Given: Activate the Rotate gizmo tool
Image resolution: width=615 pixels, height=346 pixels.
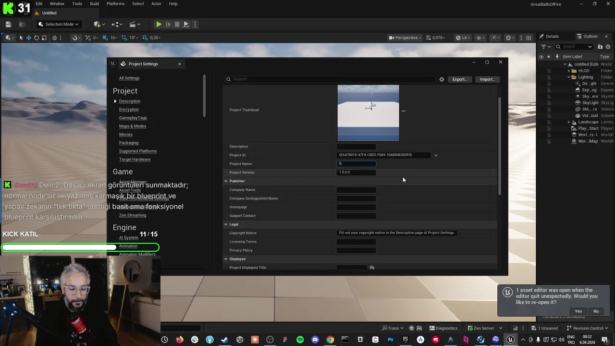Looking at the screenshot, I should [x=37, y=37].
